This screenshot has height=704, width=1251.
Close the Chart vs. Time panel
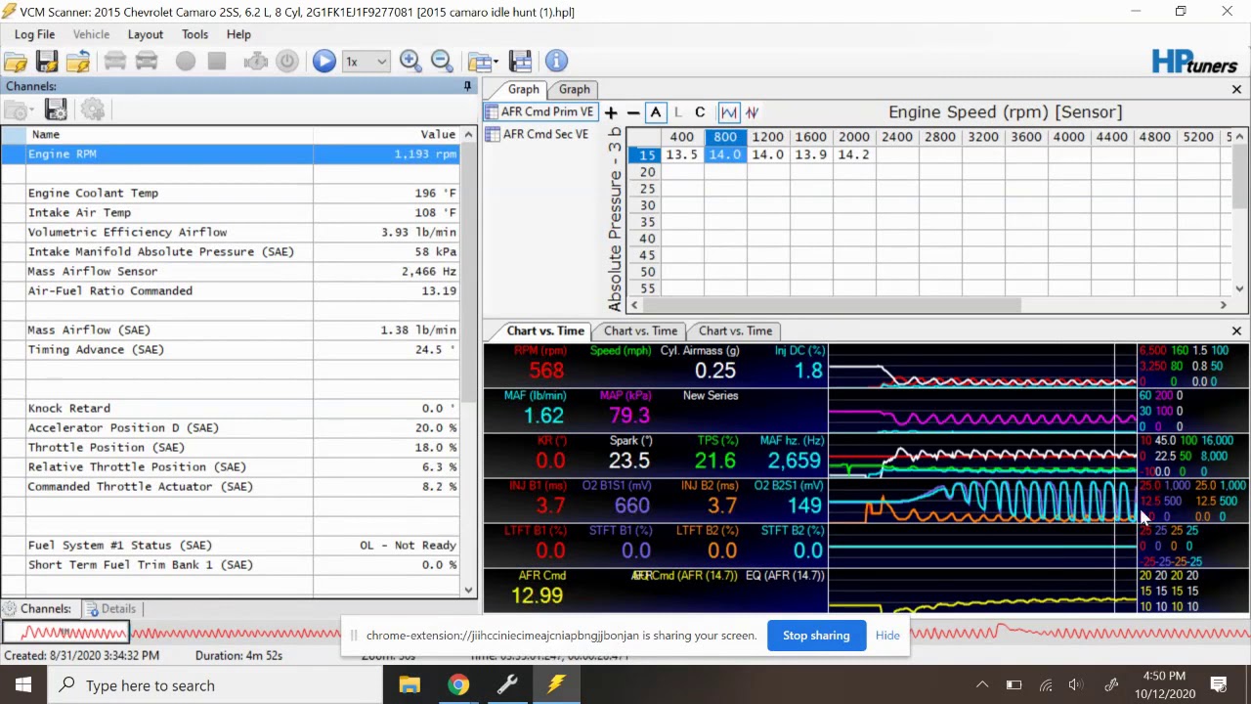[x=1236, y=331]
